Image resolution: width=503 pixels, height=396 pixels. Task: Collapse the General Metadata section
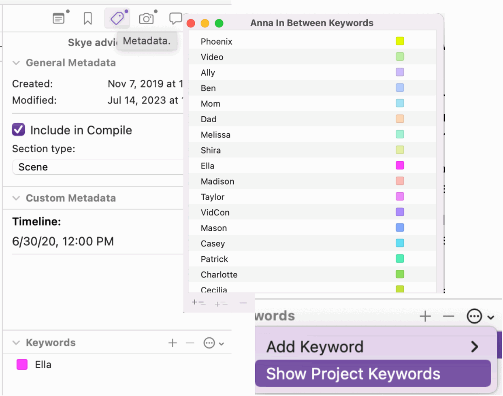(x=16, y=63)
